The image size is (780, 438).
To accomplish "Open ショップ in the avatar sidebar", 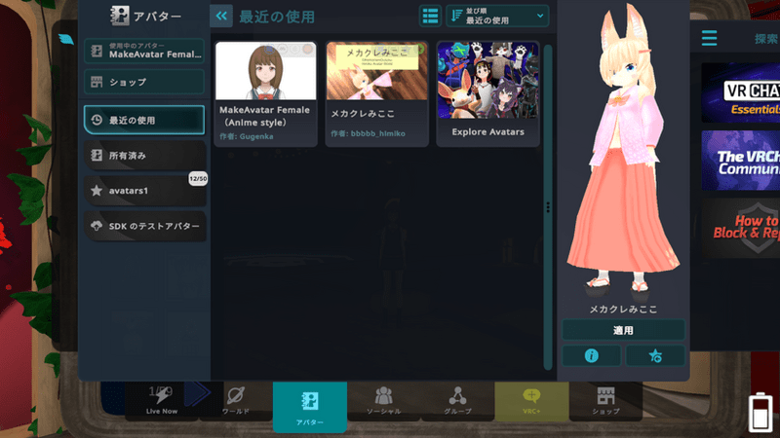I will click(144, 82).
